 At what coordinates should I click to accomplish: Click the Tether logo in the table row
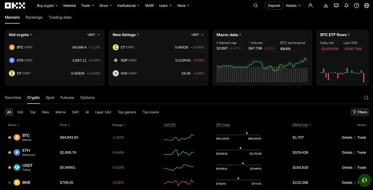click(x=17, y=167)
